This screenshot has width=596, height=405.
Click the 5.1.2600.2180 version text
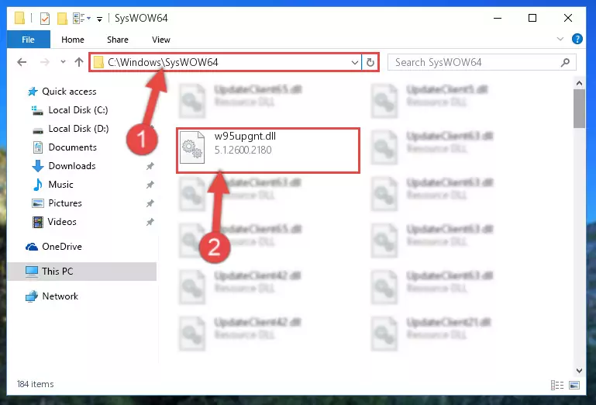pyautogui.click(x=243, y=150)
